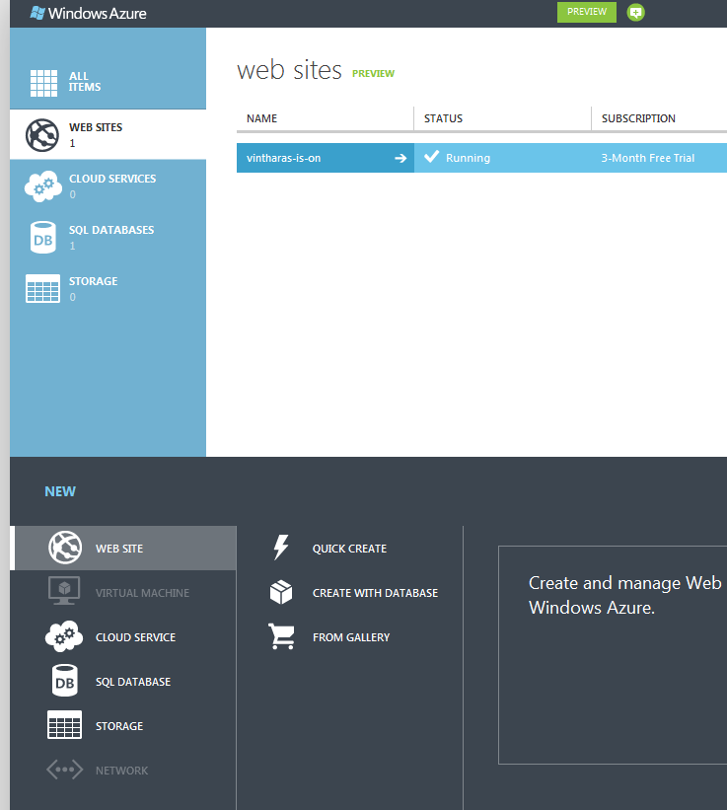The width and height of the screenshot is (727, 810).
Task: Click the Cloud Services count 0 in sidebar
Action: pyautogui.click(x=72, y=194)
